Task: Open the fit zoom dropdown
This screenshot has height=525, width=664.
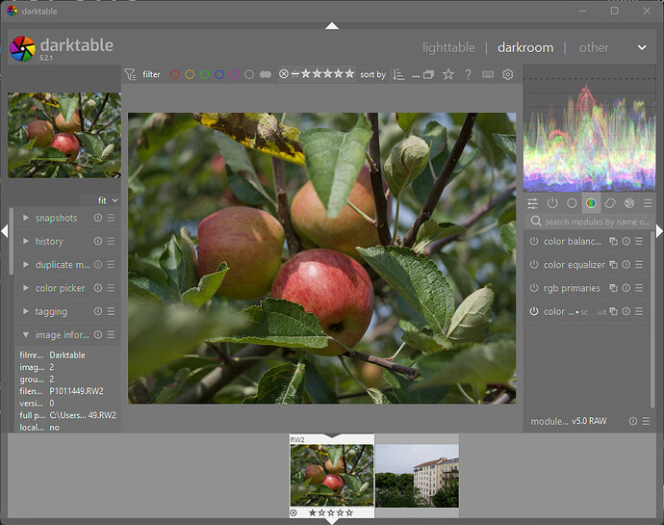Action: pos(107,200)
